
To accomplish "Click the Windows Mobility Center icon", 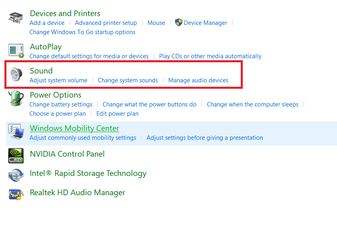I will tap(16, 132).
